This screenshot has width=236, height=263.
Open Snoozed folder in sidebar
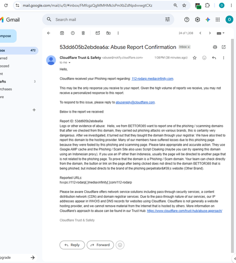pyautogui.click(x=5, y=66)
